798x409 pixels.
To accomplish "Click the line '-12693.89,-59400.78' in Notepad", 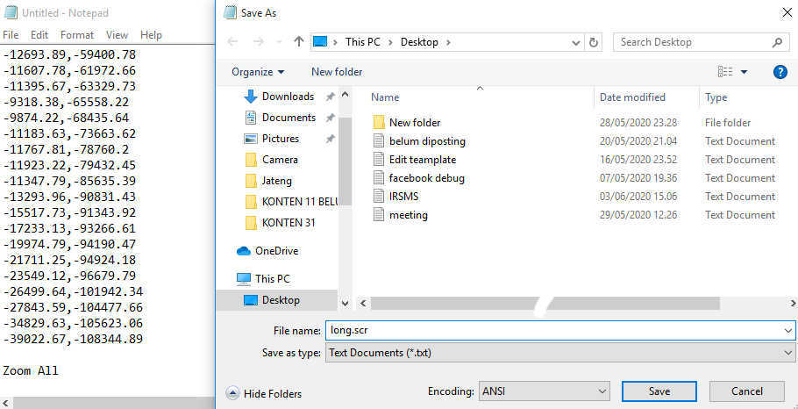I will coord(69,54).
